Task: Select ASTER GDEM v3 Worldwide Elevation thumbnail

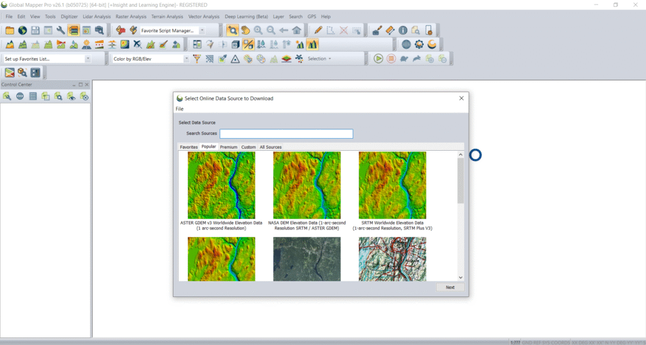Action: (x=221, y=185)
